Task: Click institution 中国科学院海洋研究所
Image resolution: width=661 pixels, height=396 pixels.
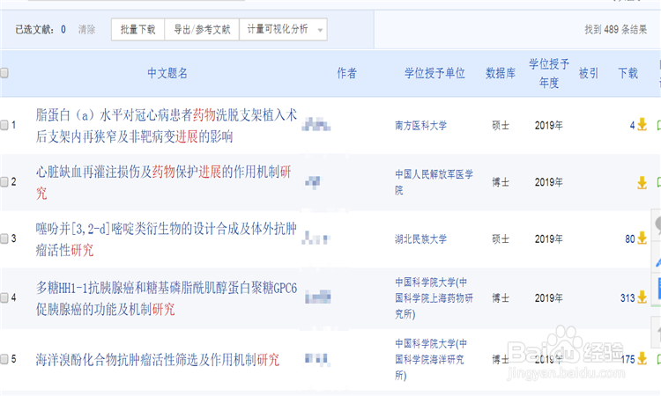Action: (x=431, y=359)
